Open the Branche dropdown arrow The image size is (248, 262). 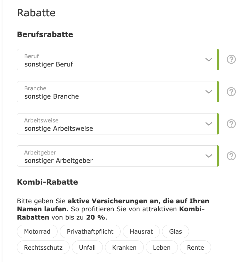(x=208, y=92)
